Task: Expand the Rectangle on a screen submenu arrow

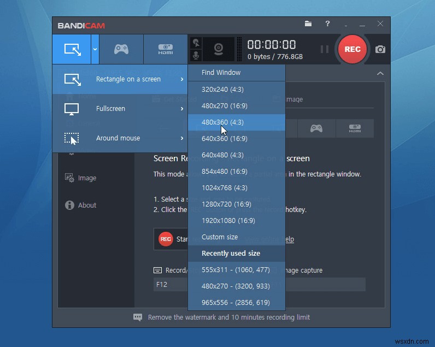Action: point(182,79)
